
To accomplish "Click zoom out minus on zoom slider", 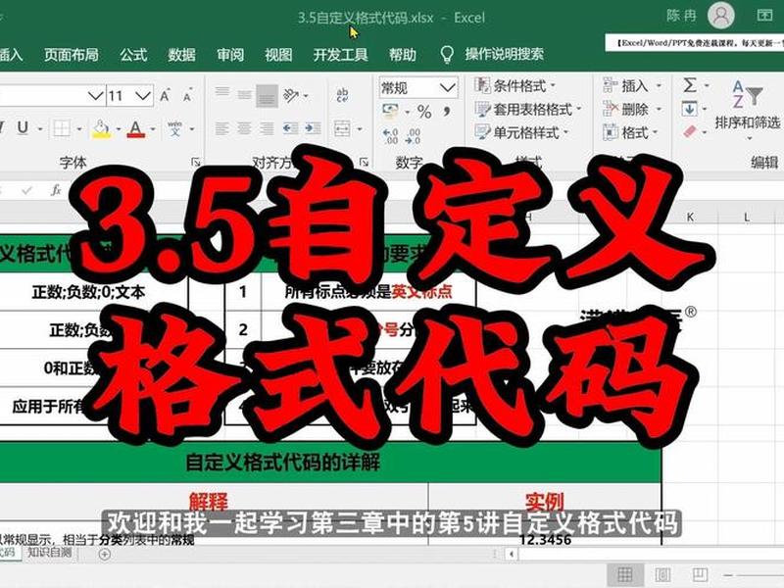I will pyautogui.click(x=728, y=575).
